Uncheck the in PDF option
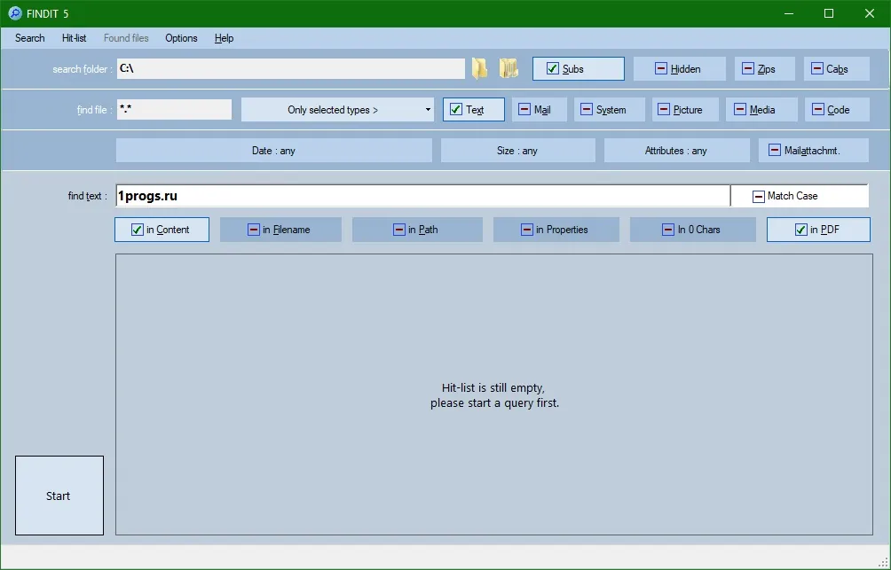 coord(818,230)
